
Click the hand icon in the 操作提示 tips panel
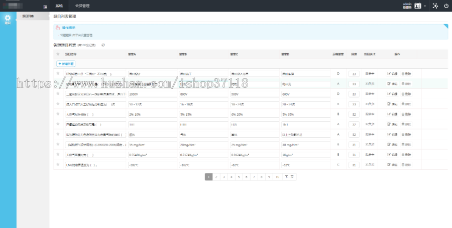(x=58, y=28)
